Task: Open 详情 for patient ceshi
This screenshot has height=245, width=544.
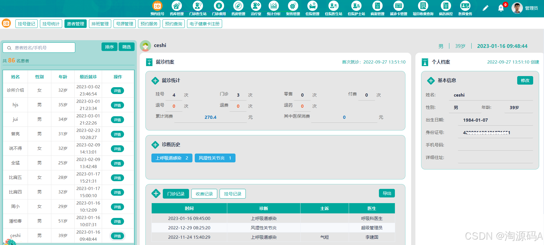Action: coord(117,236)
